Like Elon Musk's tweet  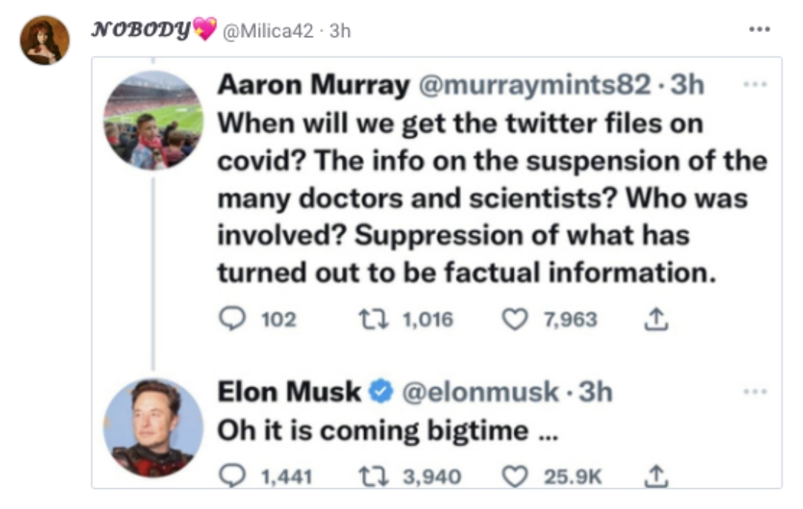pyautogui.click(x=514, y=476)
